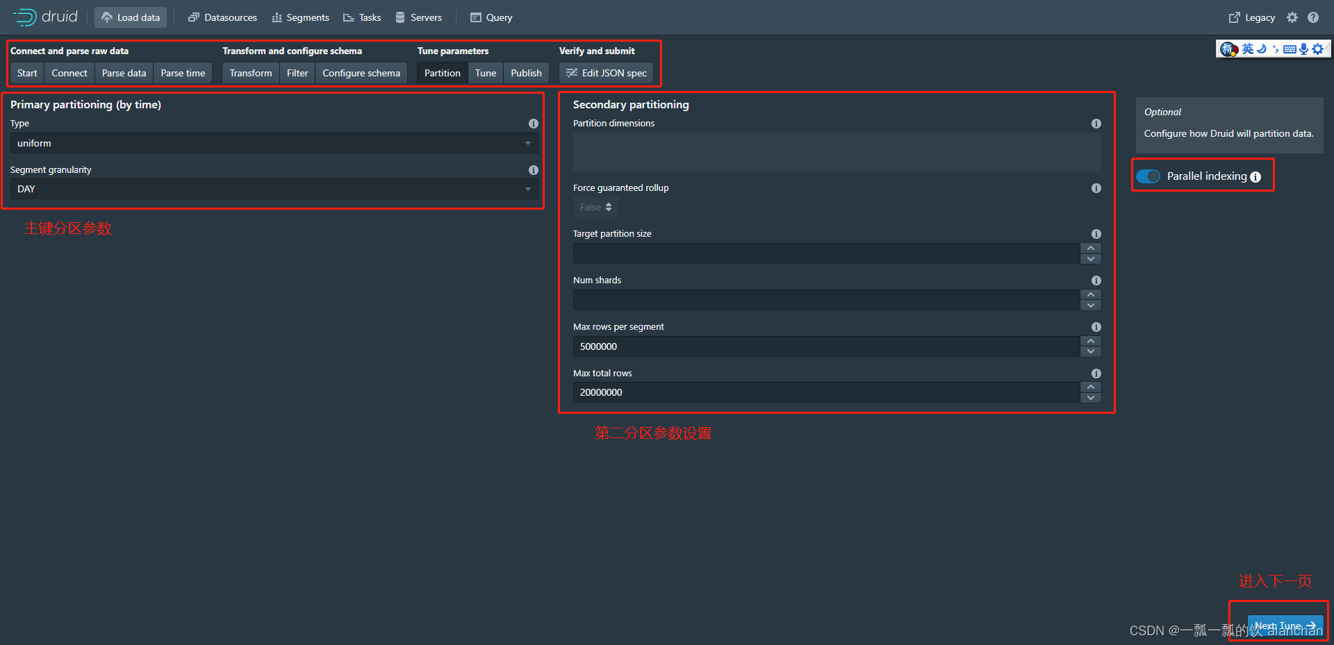Open the Datasources view
The image size is (1334, 645).
click(222, 17)
